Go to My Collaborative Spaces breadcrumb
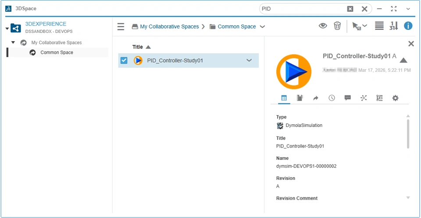 point(169,27)
